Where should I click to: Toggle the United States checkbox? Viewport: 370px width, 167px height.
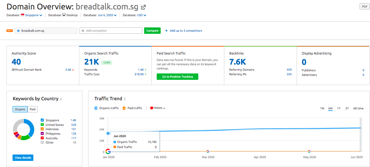point(42,125)
